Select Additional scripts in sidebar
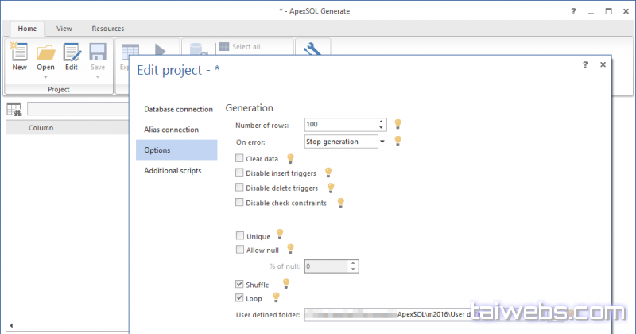Image resolution: width=636 pixels, height=334 pixels. click(x=173, y=171)
